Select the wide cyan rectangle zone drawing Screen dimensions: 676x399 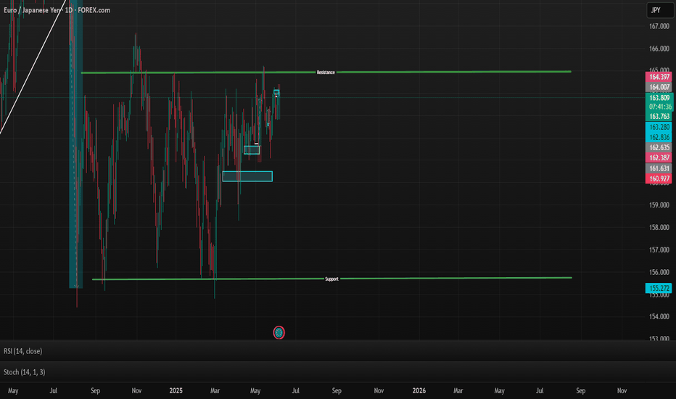click(x=247, y=176)
